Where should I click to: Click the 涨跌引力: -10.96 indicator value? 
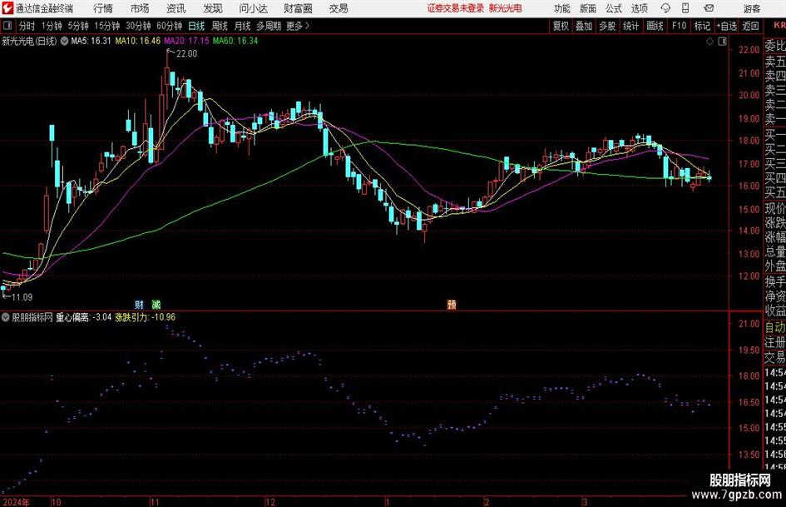tap(146, 317)
